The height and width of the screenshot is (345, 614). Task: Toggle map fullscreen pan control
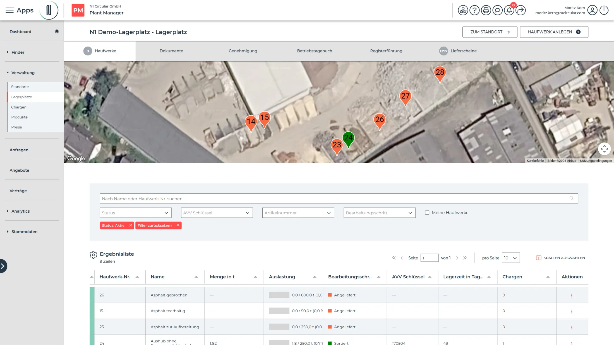[604, 149]
